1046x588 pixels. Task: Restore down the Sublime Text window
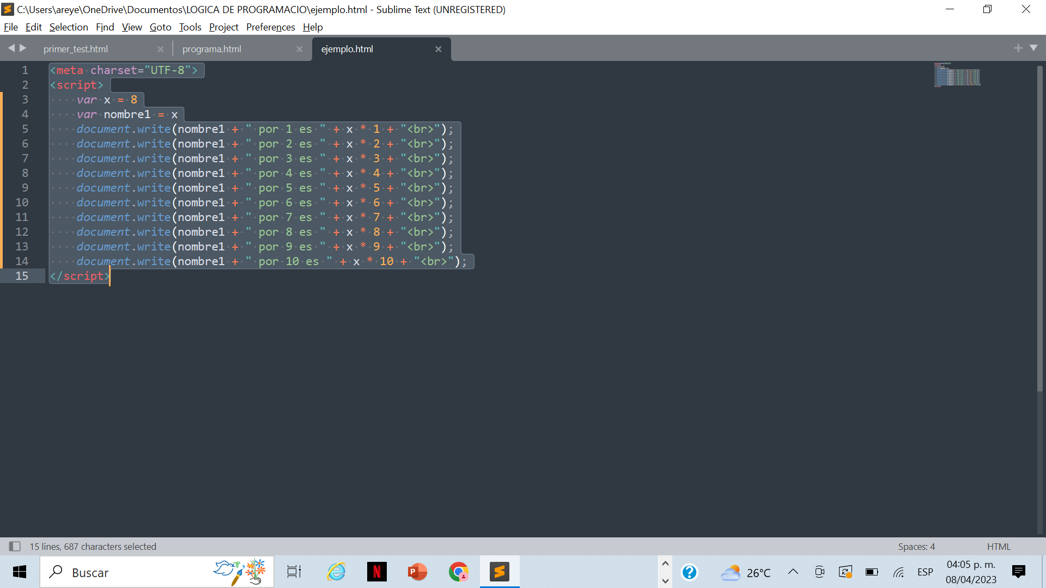tap(987, 9)
